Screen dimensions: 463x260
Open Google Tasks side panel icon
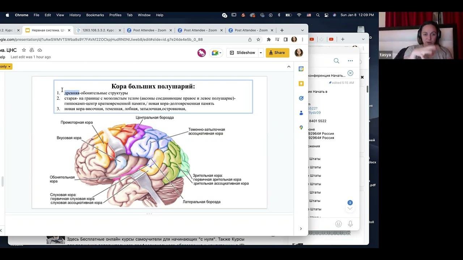click(x=301, y=98)
